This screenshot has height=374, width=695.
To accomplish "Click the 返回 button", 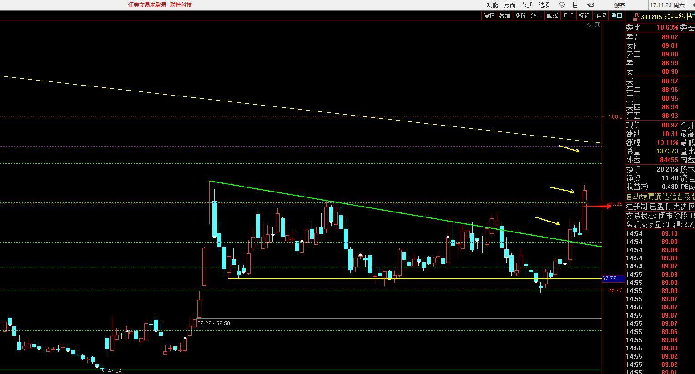I will [x=616, y=15].
